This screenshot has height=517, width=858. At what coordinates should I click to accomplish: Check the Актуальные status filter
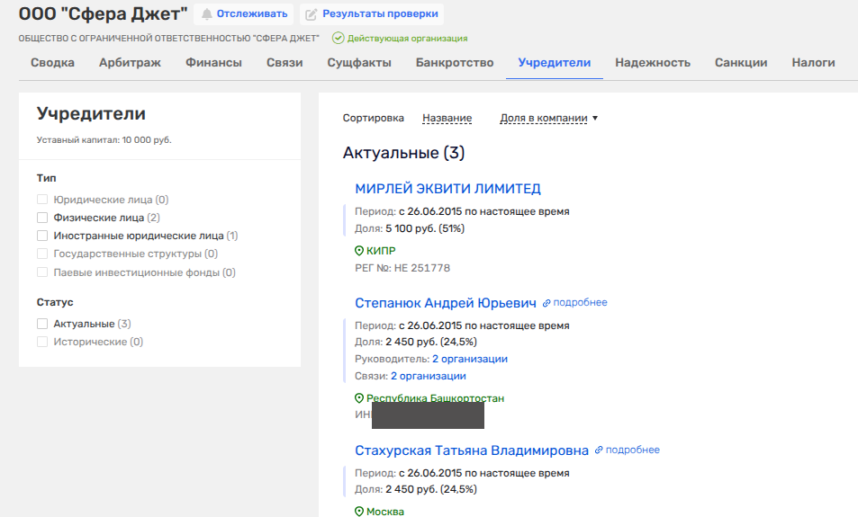42,324
